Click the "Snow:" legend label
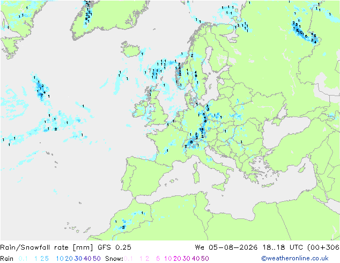Viewport: 340px width, 263px height. [x=114, y=259]
